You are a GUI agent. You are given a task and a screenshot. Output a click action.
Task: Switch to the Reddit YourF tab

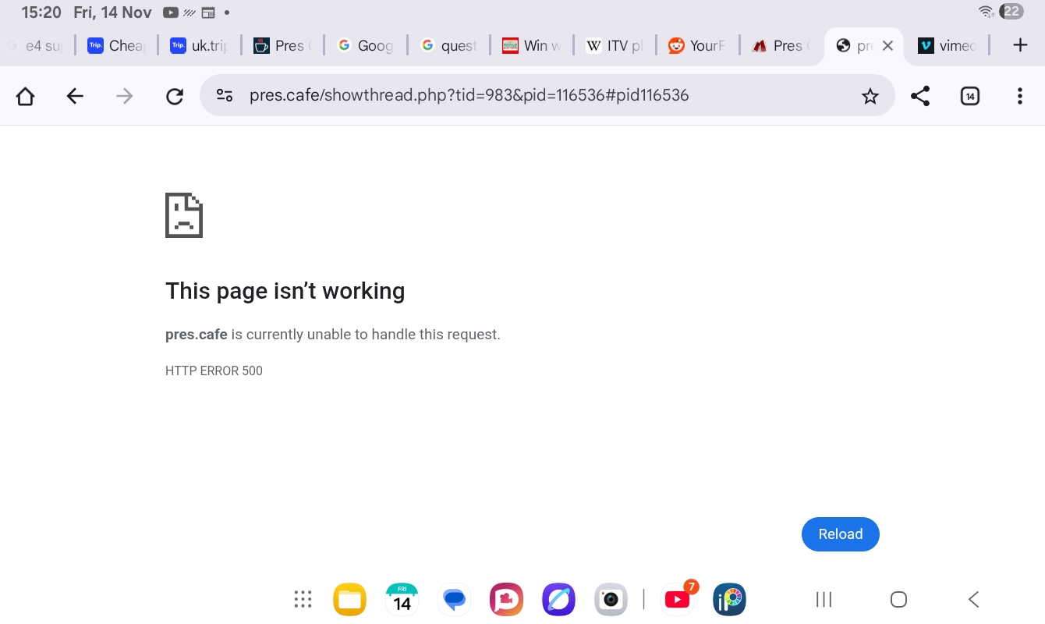[697, 46]
